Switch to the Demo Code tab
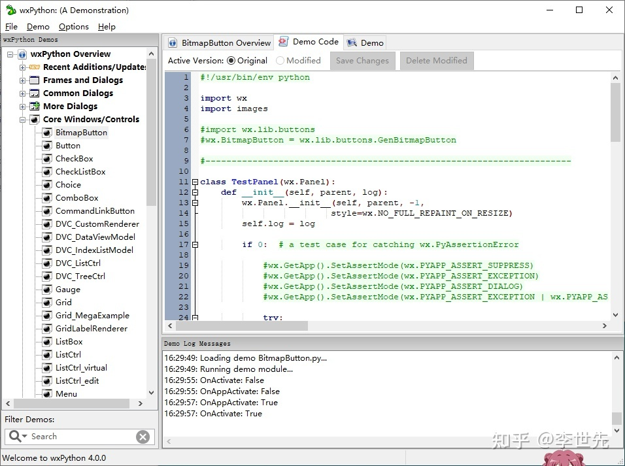This screenshot has width=625, height=466. [309, 41]
